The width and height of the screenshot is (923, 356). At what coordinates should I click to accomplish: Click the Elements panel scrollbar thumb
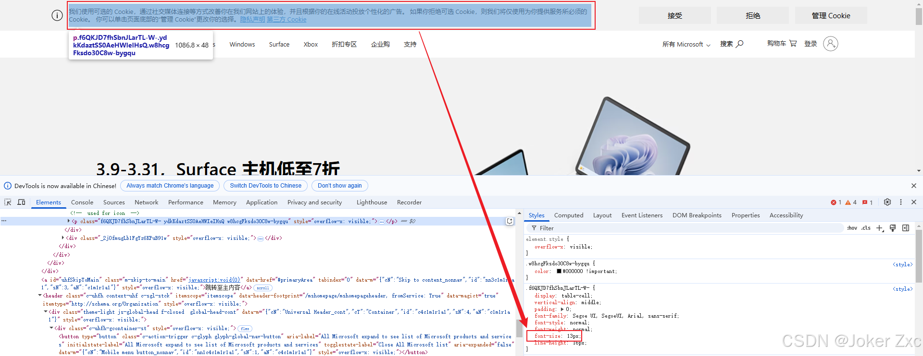pyautogui.click(x=519, y=329)
